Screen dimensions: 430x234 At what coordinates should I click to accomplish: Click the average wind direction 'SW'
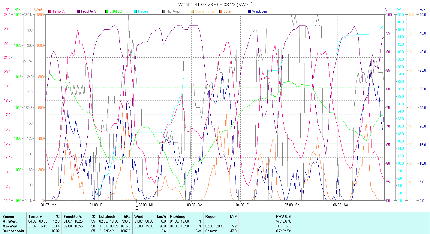tap(198, 231)
